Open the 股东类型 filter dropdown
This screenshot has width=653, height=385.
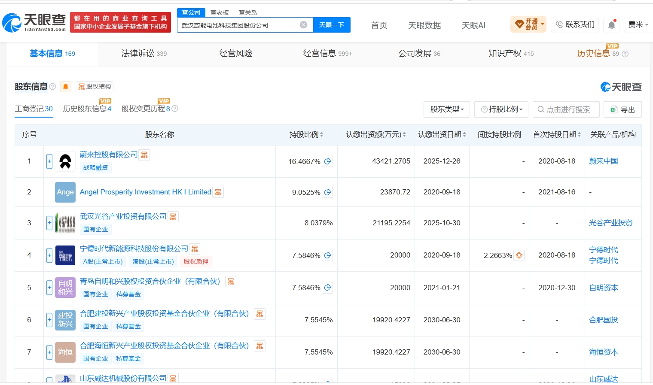tap(447, 109)
